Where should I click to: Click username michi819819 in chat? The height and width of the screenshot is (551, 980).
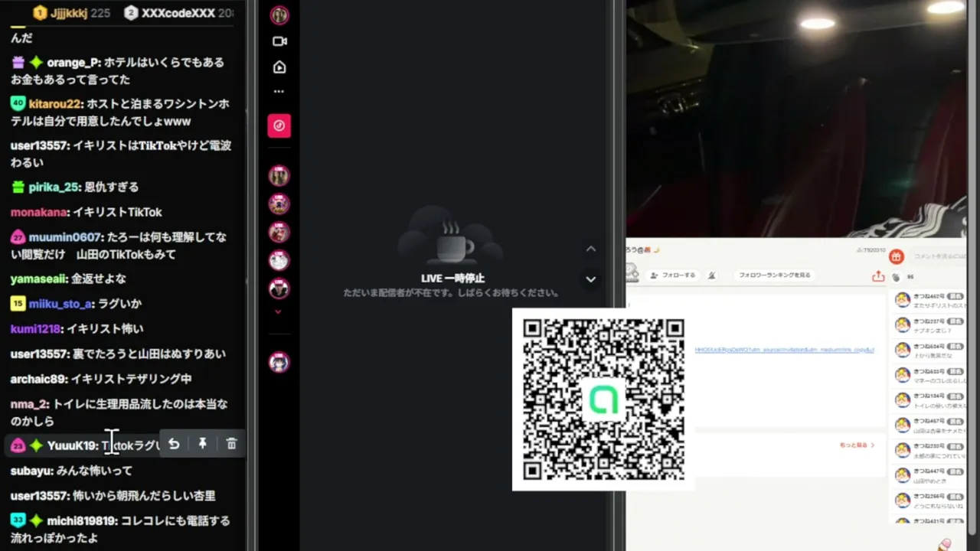tap(83, 521)
